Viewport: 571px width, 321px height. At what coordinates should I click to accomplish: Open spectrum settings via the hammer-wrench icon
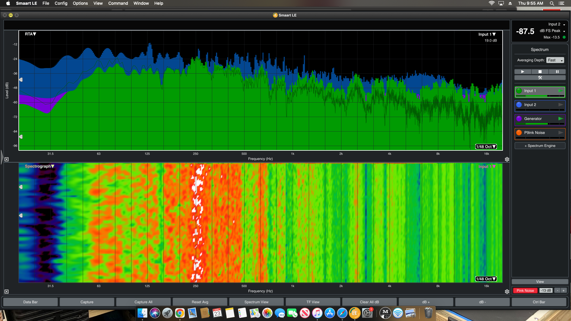click(540, 78)
